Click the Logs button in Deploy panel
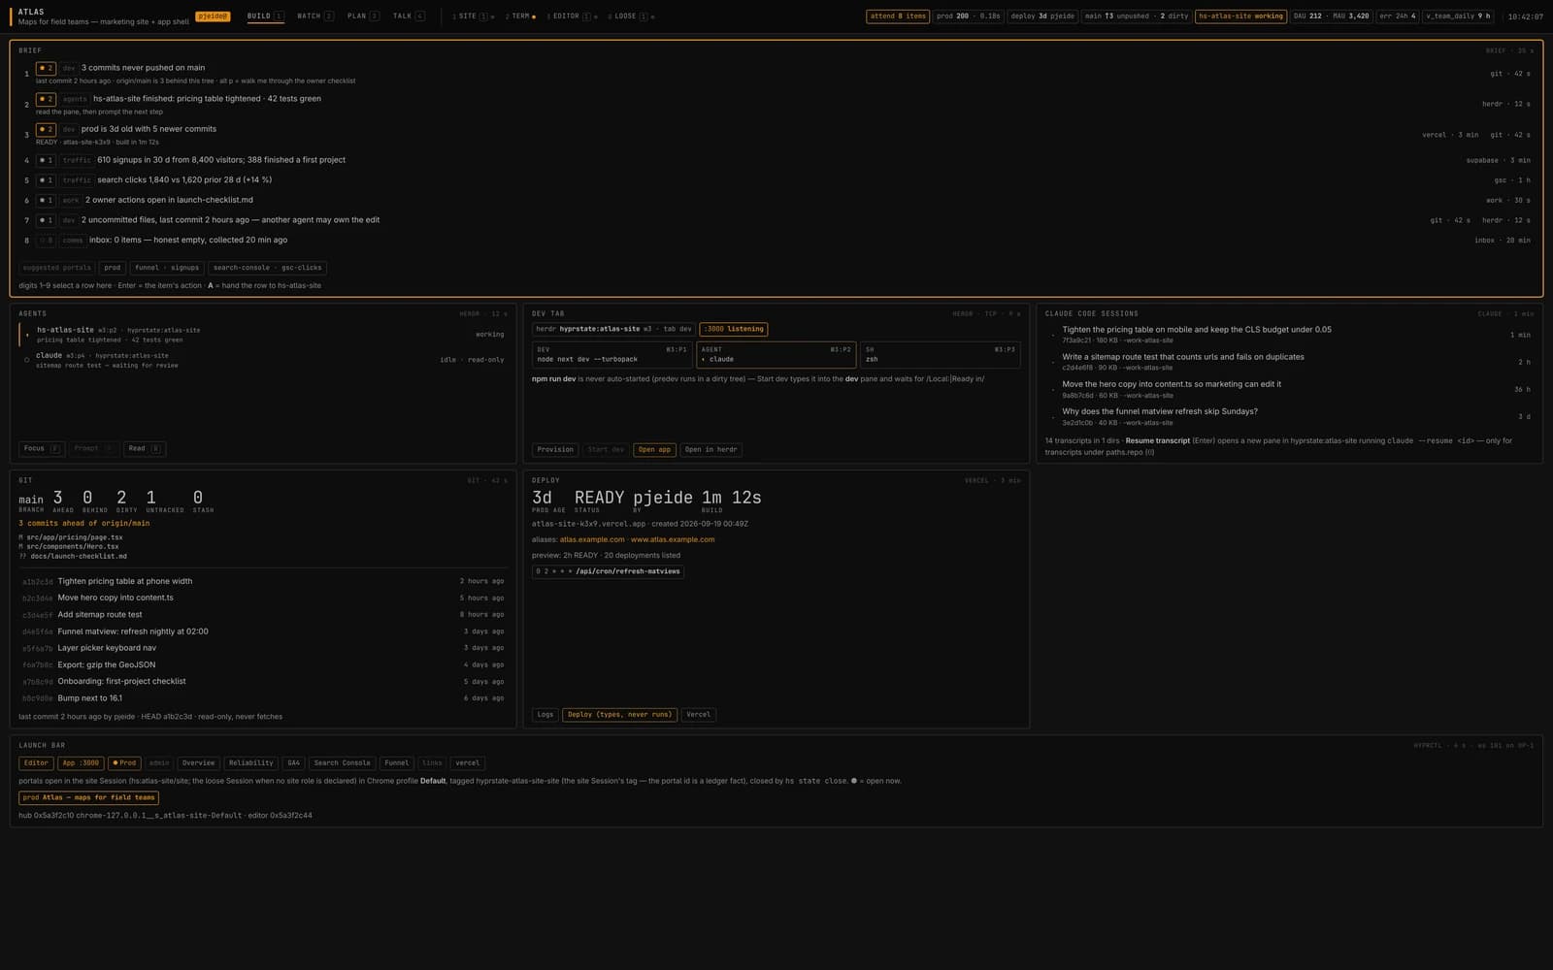1553x970 pixels. tap(545, 715)
